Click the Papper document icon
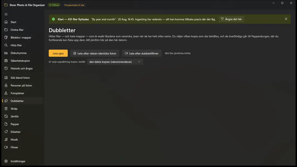Viewport: 297px width, 167px height. click(x=6, y=124)
